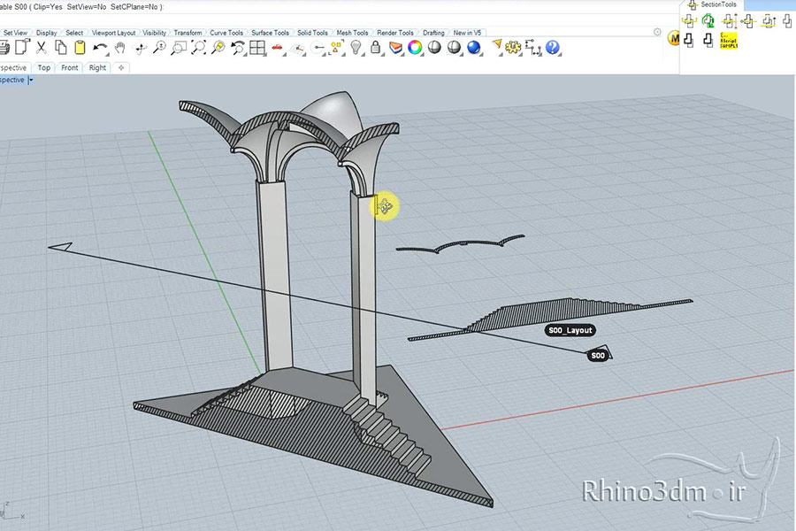Open the Set View toolbar tab
The height and width of the screenshot is (531, 796).
coord(15,33)
